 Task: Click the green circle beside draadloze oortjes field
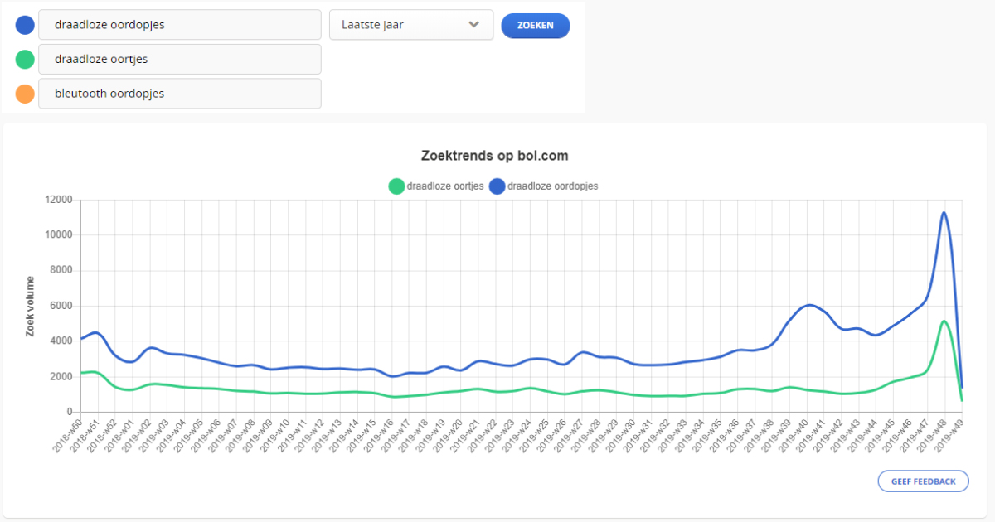pyautogui.click(x=25, y=59)
